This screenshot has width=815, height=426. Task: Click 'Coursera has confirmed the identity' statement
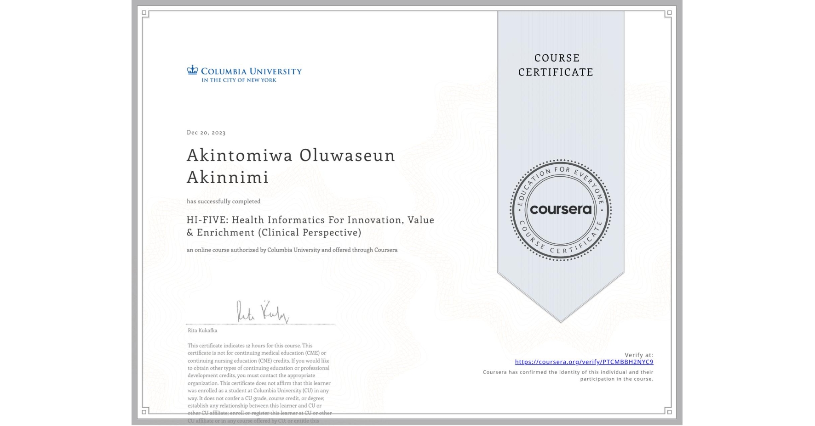pos(568,376)
